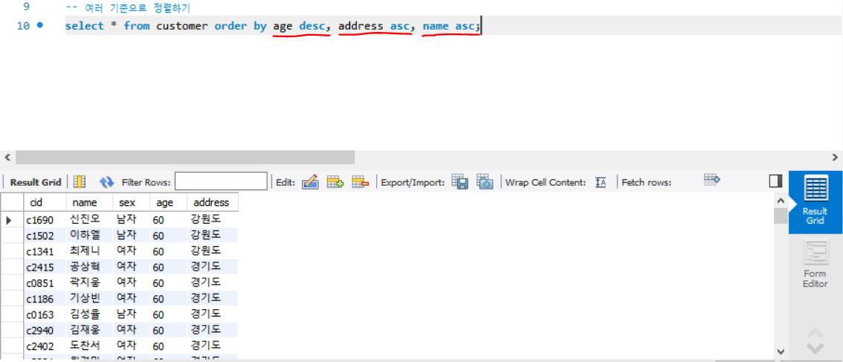
Task: Refresh the result set data
Action: 106,182
